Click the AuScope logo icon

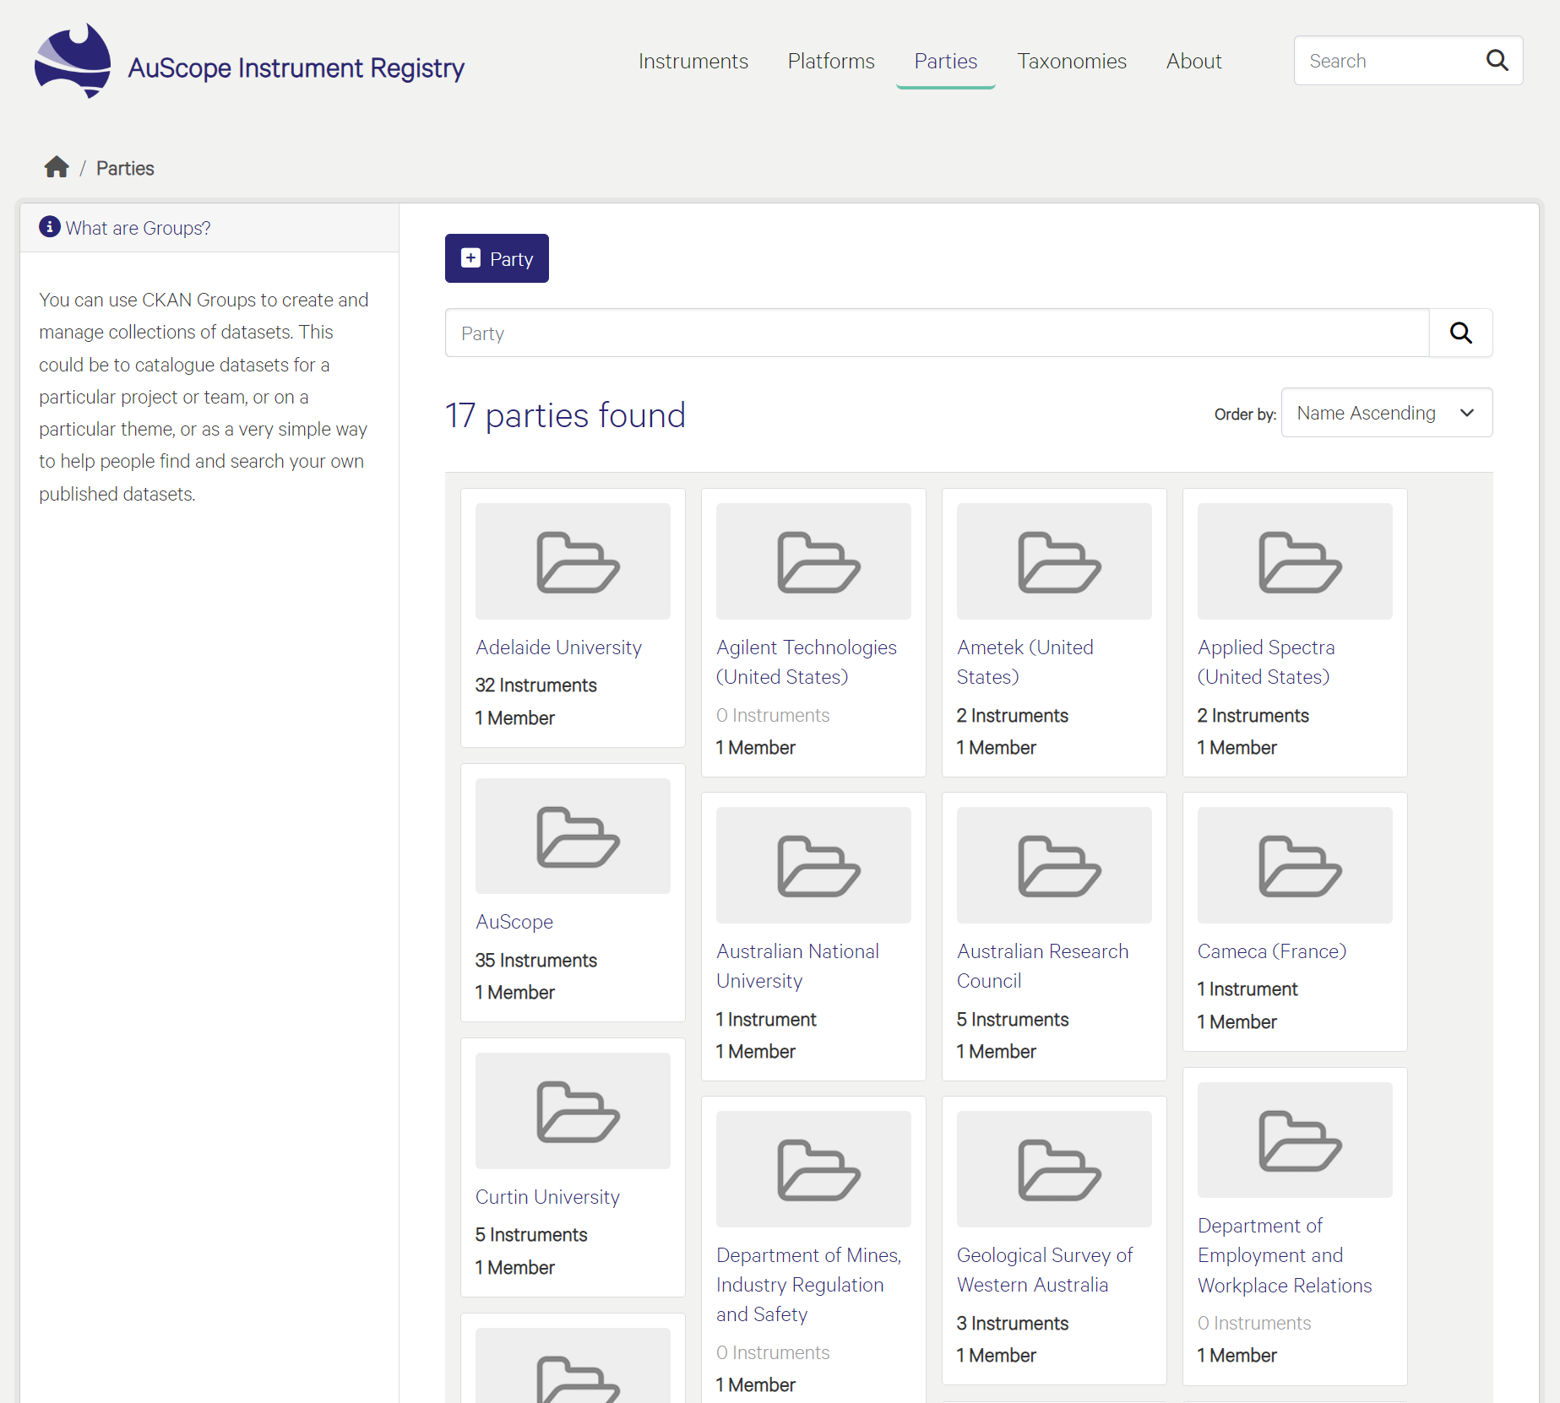point(73,61)
